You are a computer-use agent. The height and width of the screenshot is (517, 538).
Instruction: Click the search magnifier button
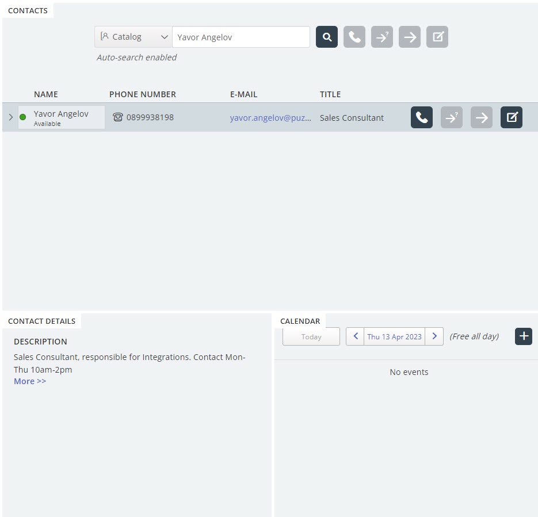327,37
